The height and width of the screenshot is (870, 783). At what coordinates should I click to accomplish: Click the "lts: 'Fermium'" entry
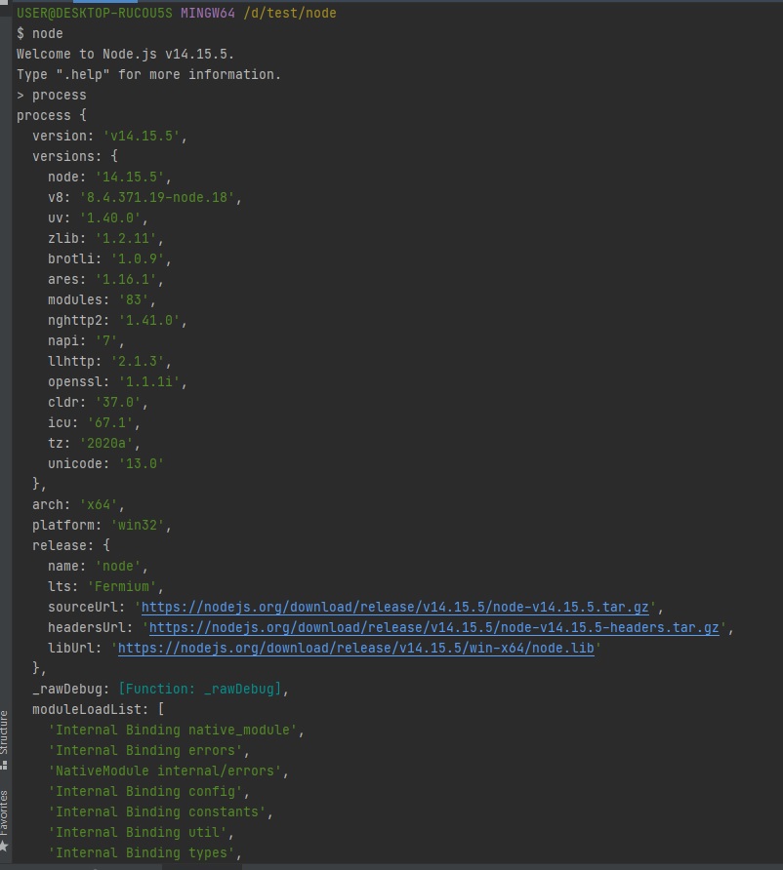106,587
